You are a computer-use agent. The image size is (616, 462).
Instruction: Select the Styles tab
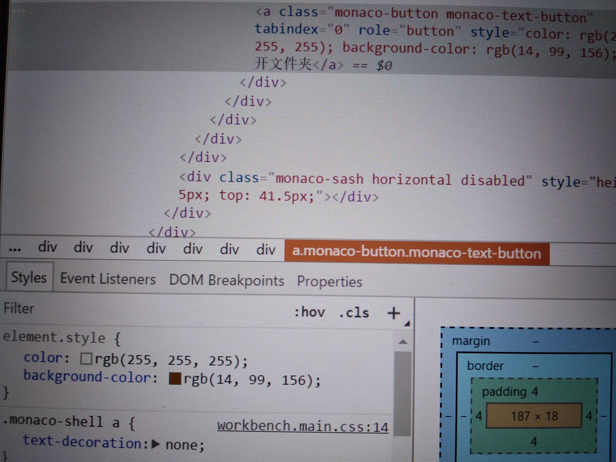coord(29,278)
